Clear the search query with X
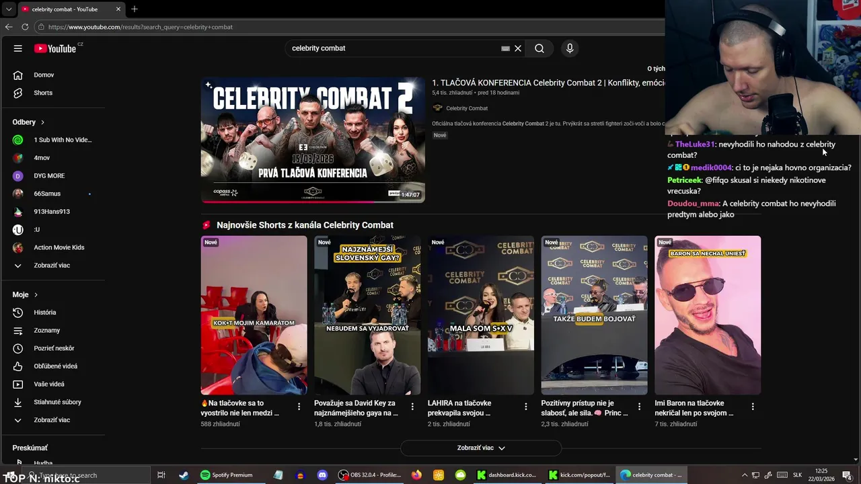Image resolution: width=861 pixels, height=484 pixels. (518, 48)
